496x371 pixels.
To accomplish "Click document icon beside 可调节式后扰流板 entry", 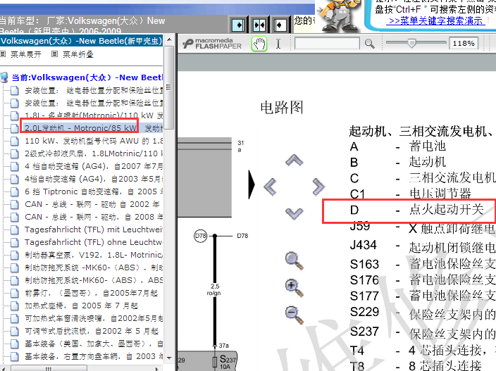I will [14, 331].
